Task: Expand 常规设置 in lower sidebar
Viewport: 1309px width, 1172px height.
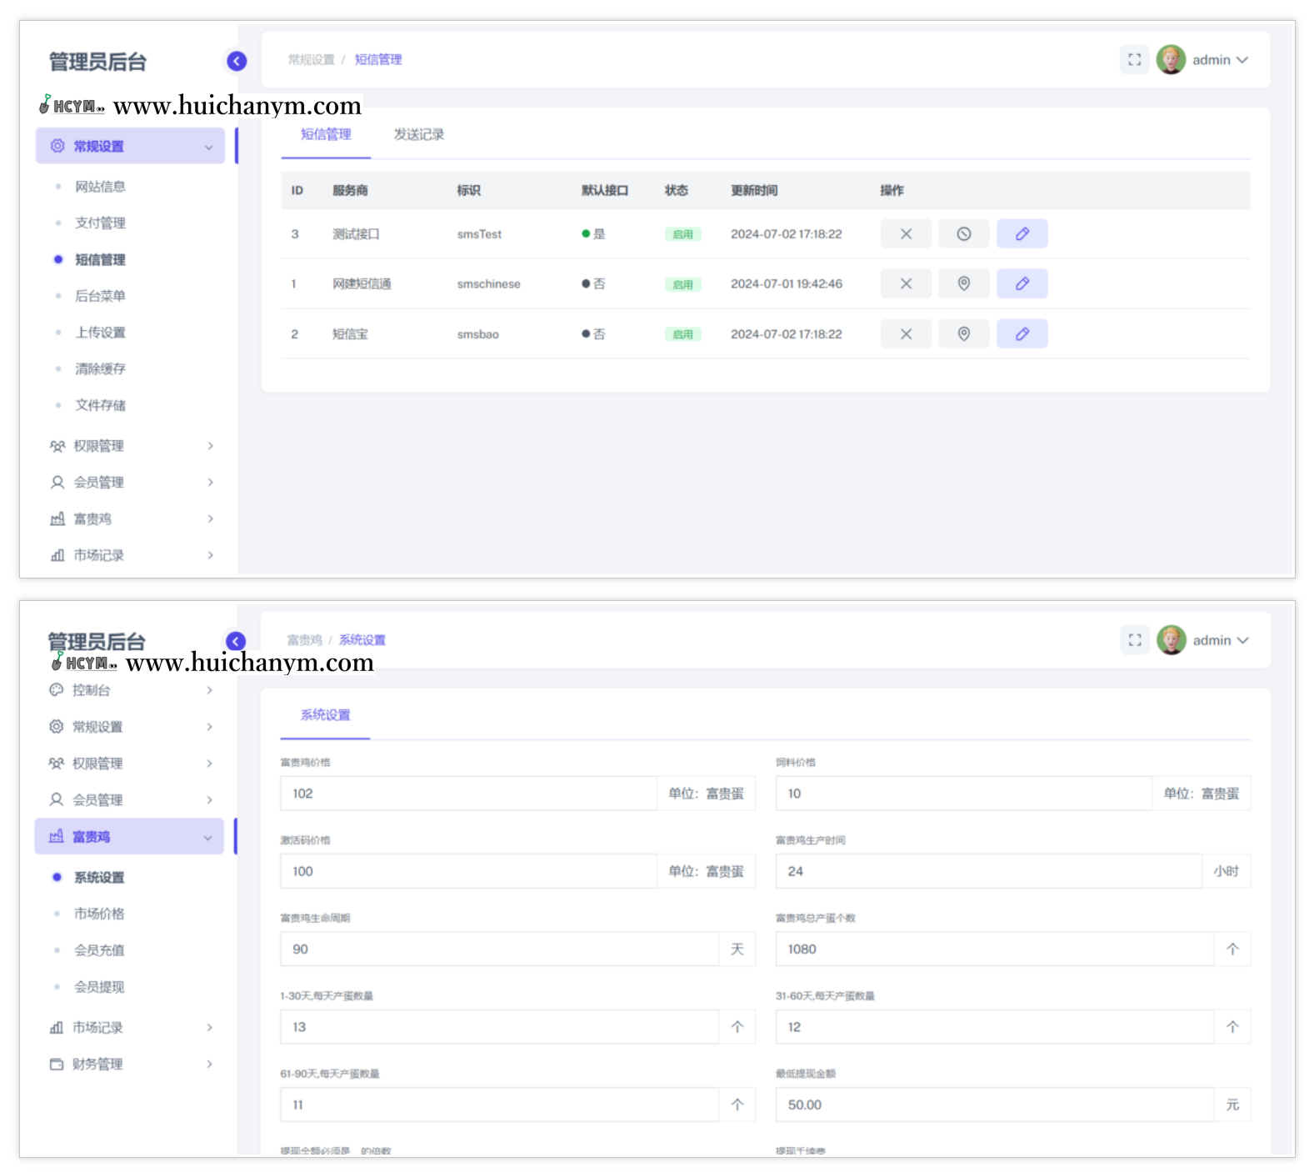Action: click(x=130, y=727)
